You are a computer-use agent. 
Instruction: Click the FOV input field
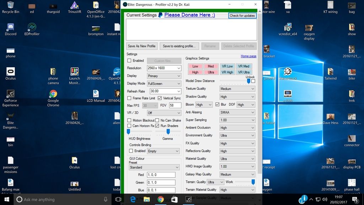(175, 105)
